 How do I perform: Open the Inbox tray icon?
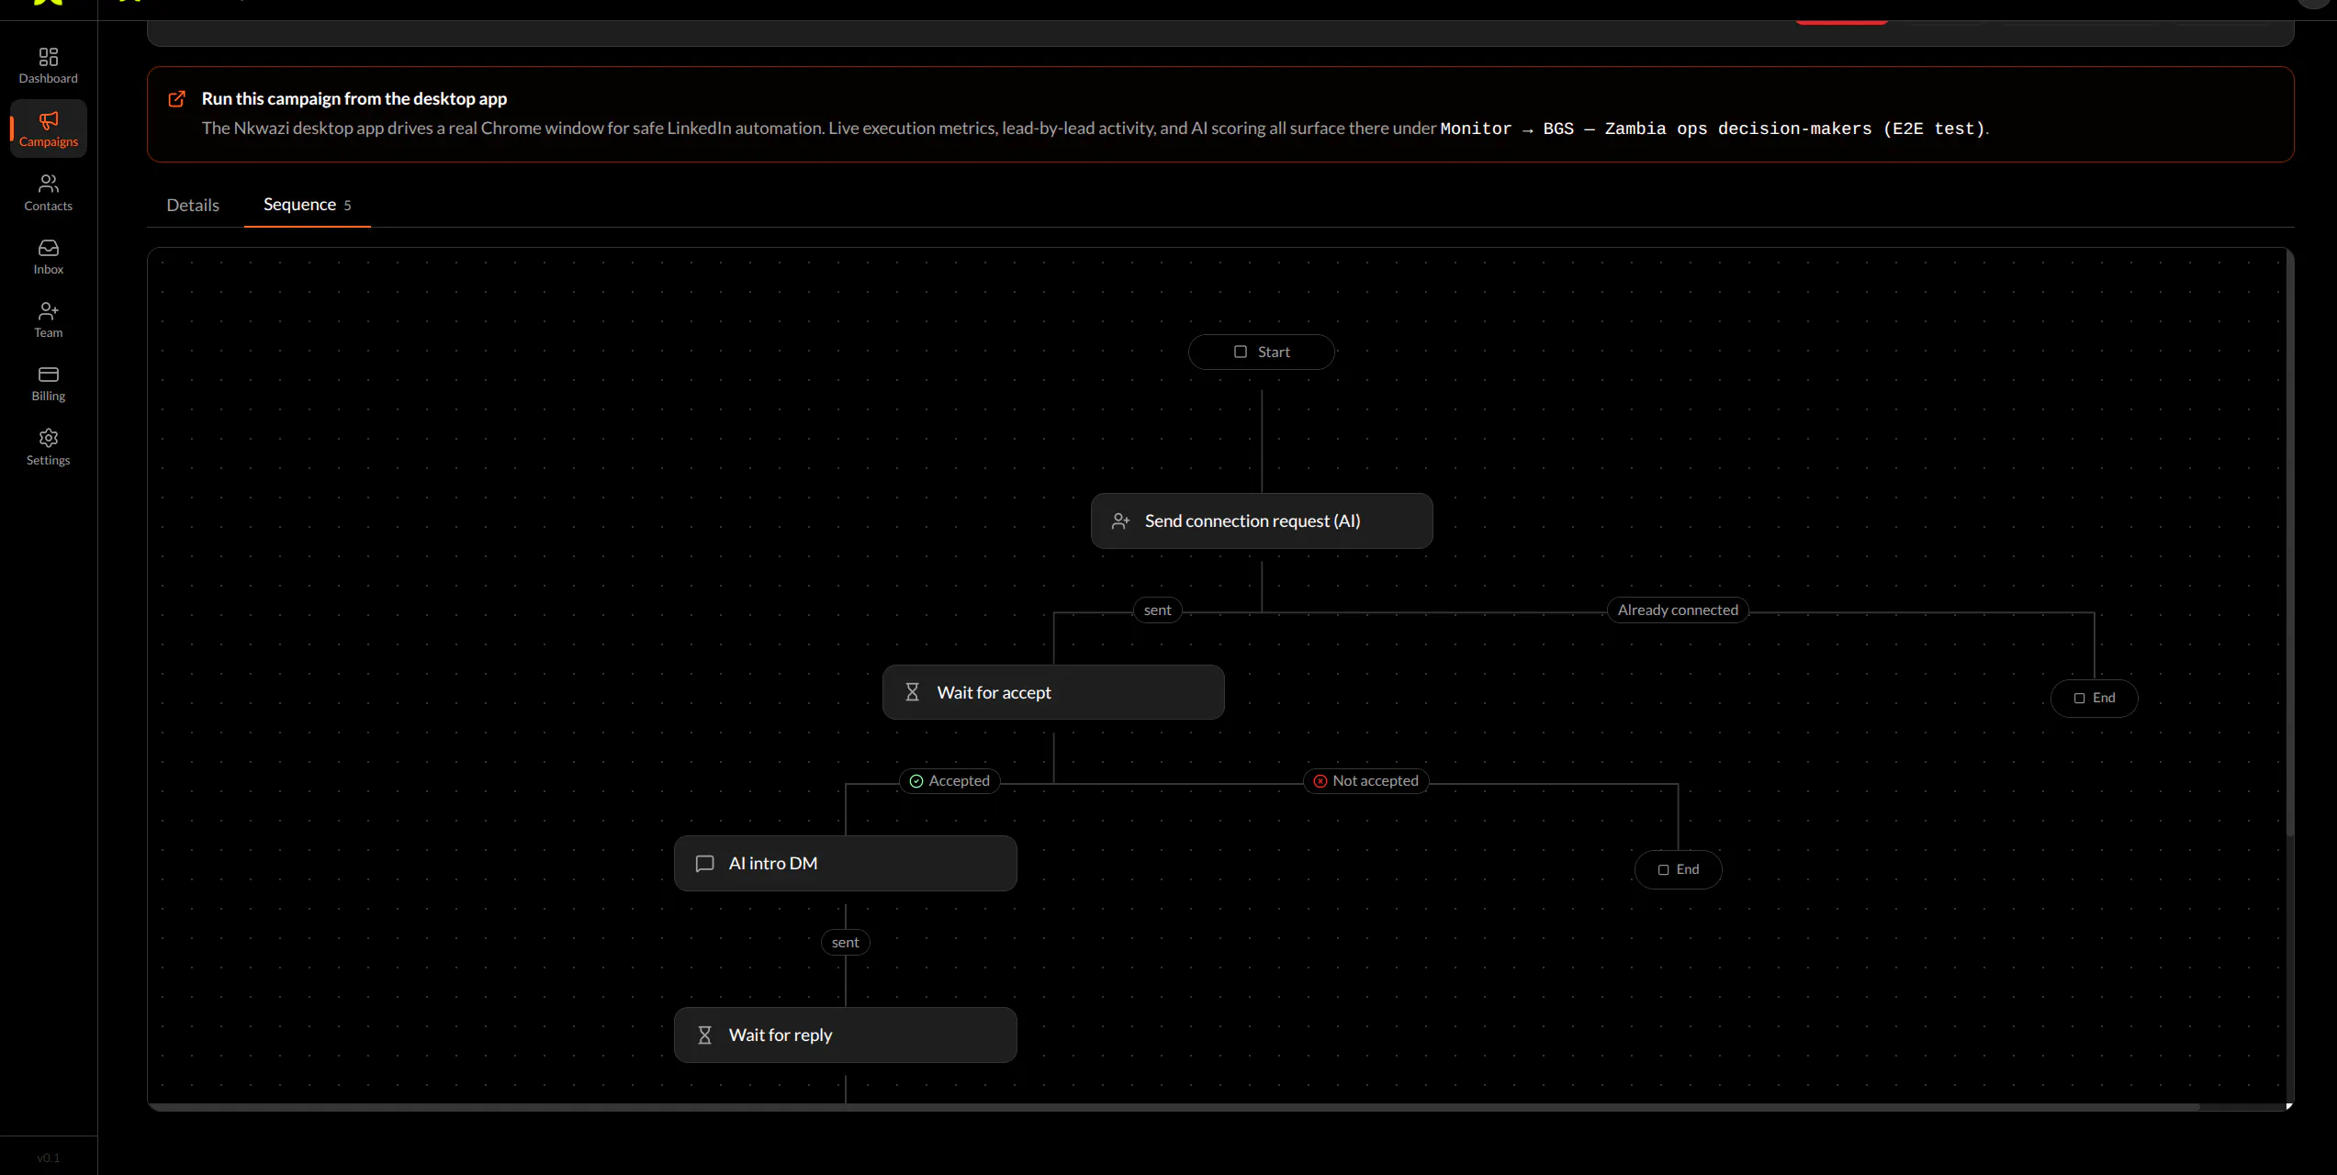pyautogui.click(x=49, y=248)
